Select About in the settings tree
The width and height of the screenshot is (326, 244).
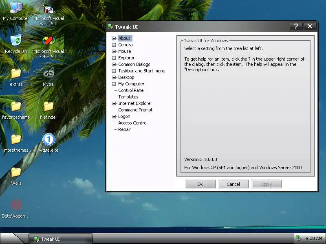[124, 38]
